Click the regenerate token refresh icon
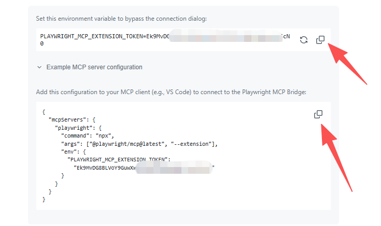Viewport: 381px width, 226px height. click(304, 40)
